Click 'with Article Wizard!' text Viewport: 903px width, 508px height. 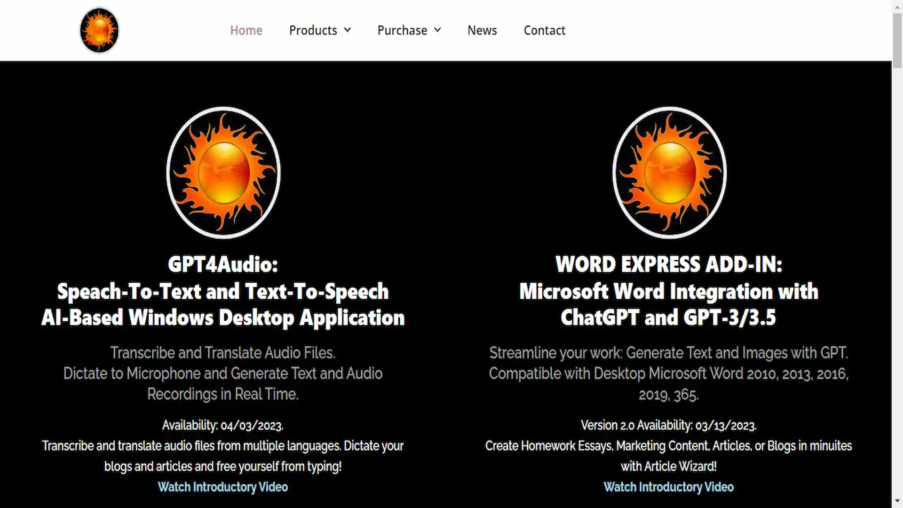tap(669, 467)
